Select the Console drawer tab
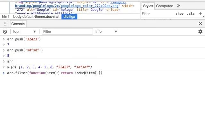The height and width of the screenshot is (115, 205). pyautogui.click(x=18, y=24)
